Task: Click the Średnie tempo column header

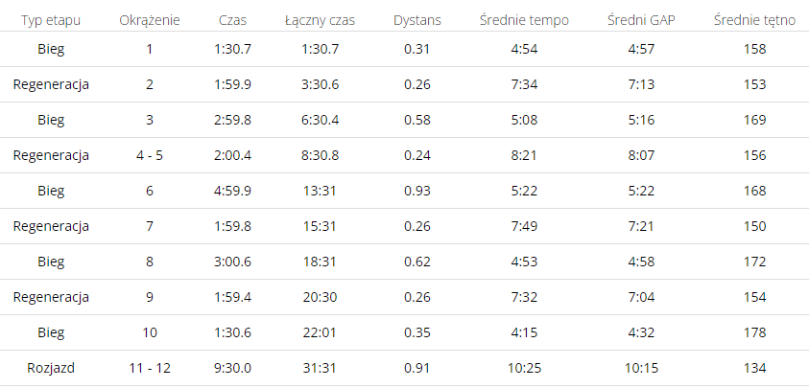Action: [524, 21]
